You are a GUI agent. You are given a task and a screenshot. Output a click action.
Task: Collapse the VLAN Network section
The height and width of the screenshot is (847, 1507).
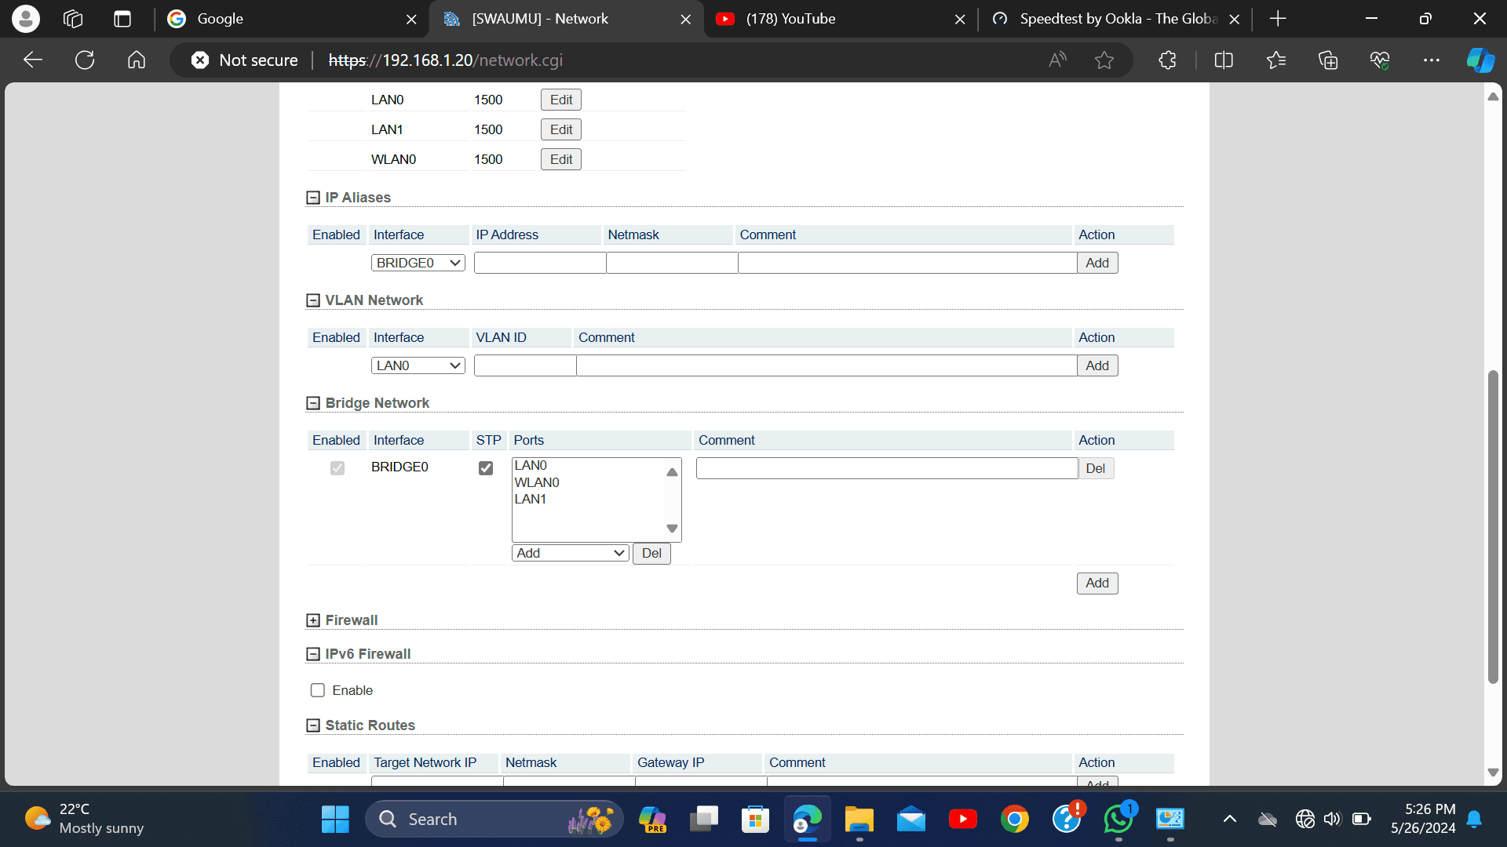(x=313, y=300)
